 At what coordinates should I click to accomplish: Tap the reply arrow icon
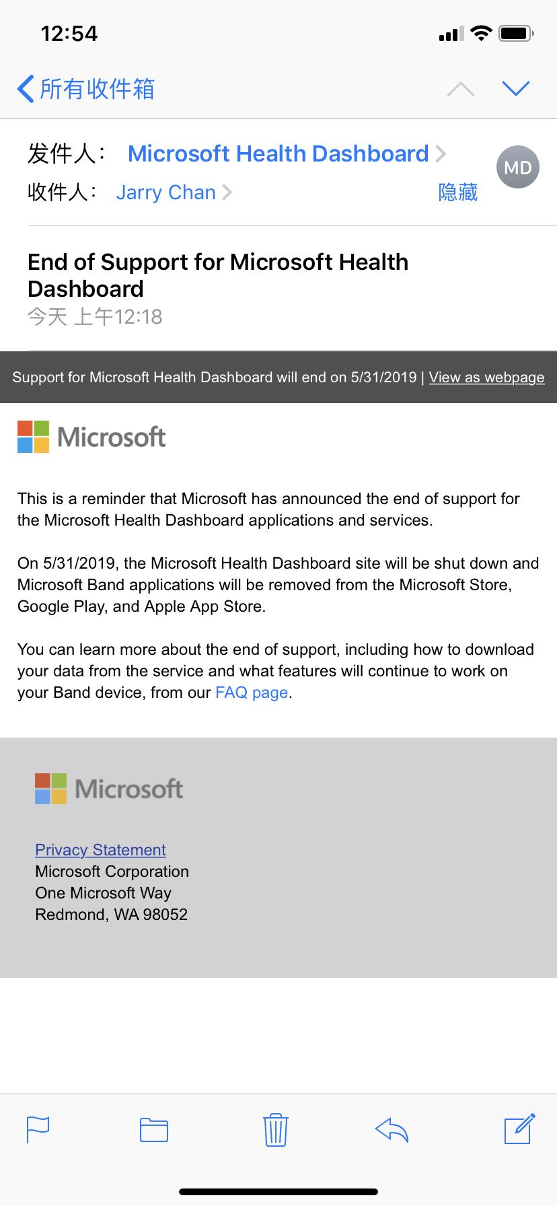392,1130
